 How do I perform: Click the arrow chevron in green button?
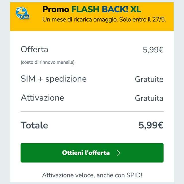pyautogui.click(x=118, y=153)
